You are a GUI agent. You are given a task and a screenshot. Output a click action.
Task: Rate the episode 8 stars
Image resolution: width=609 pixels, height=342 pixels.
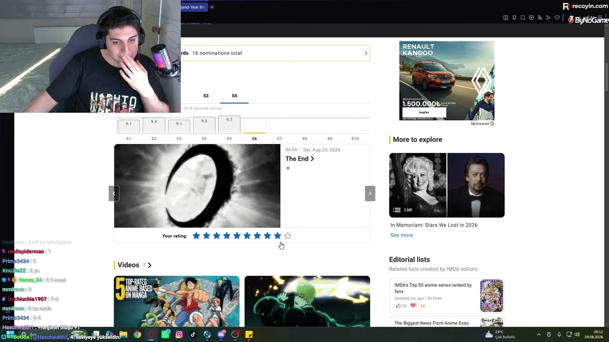coord(267,236)
